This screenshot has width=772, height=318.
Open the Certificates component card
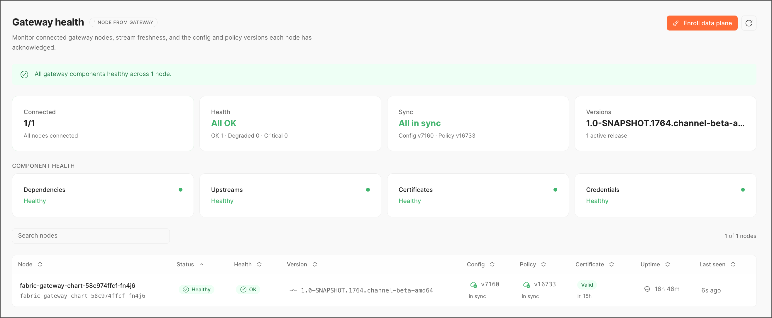click(x=478, y=195)
